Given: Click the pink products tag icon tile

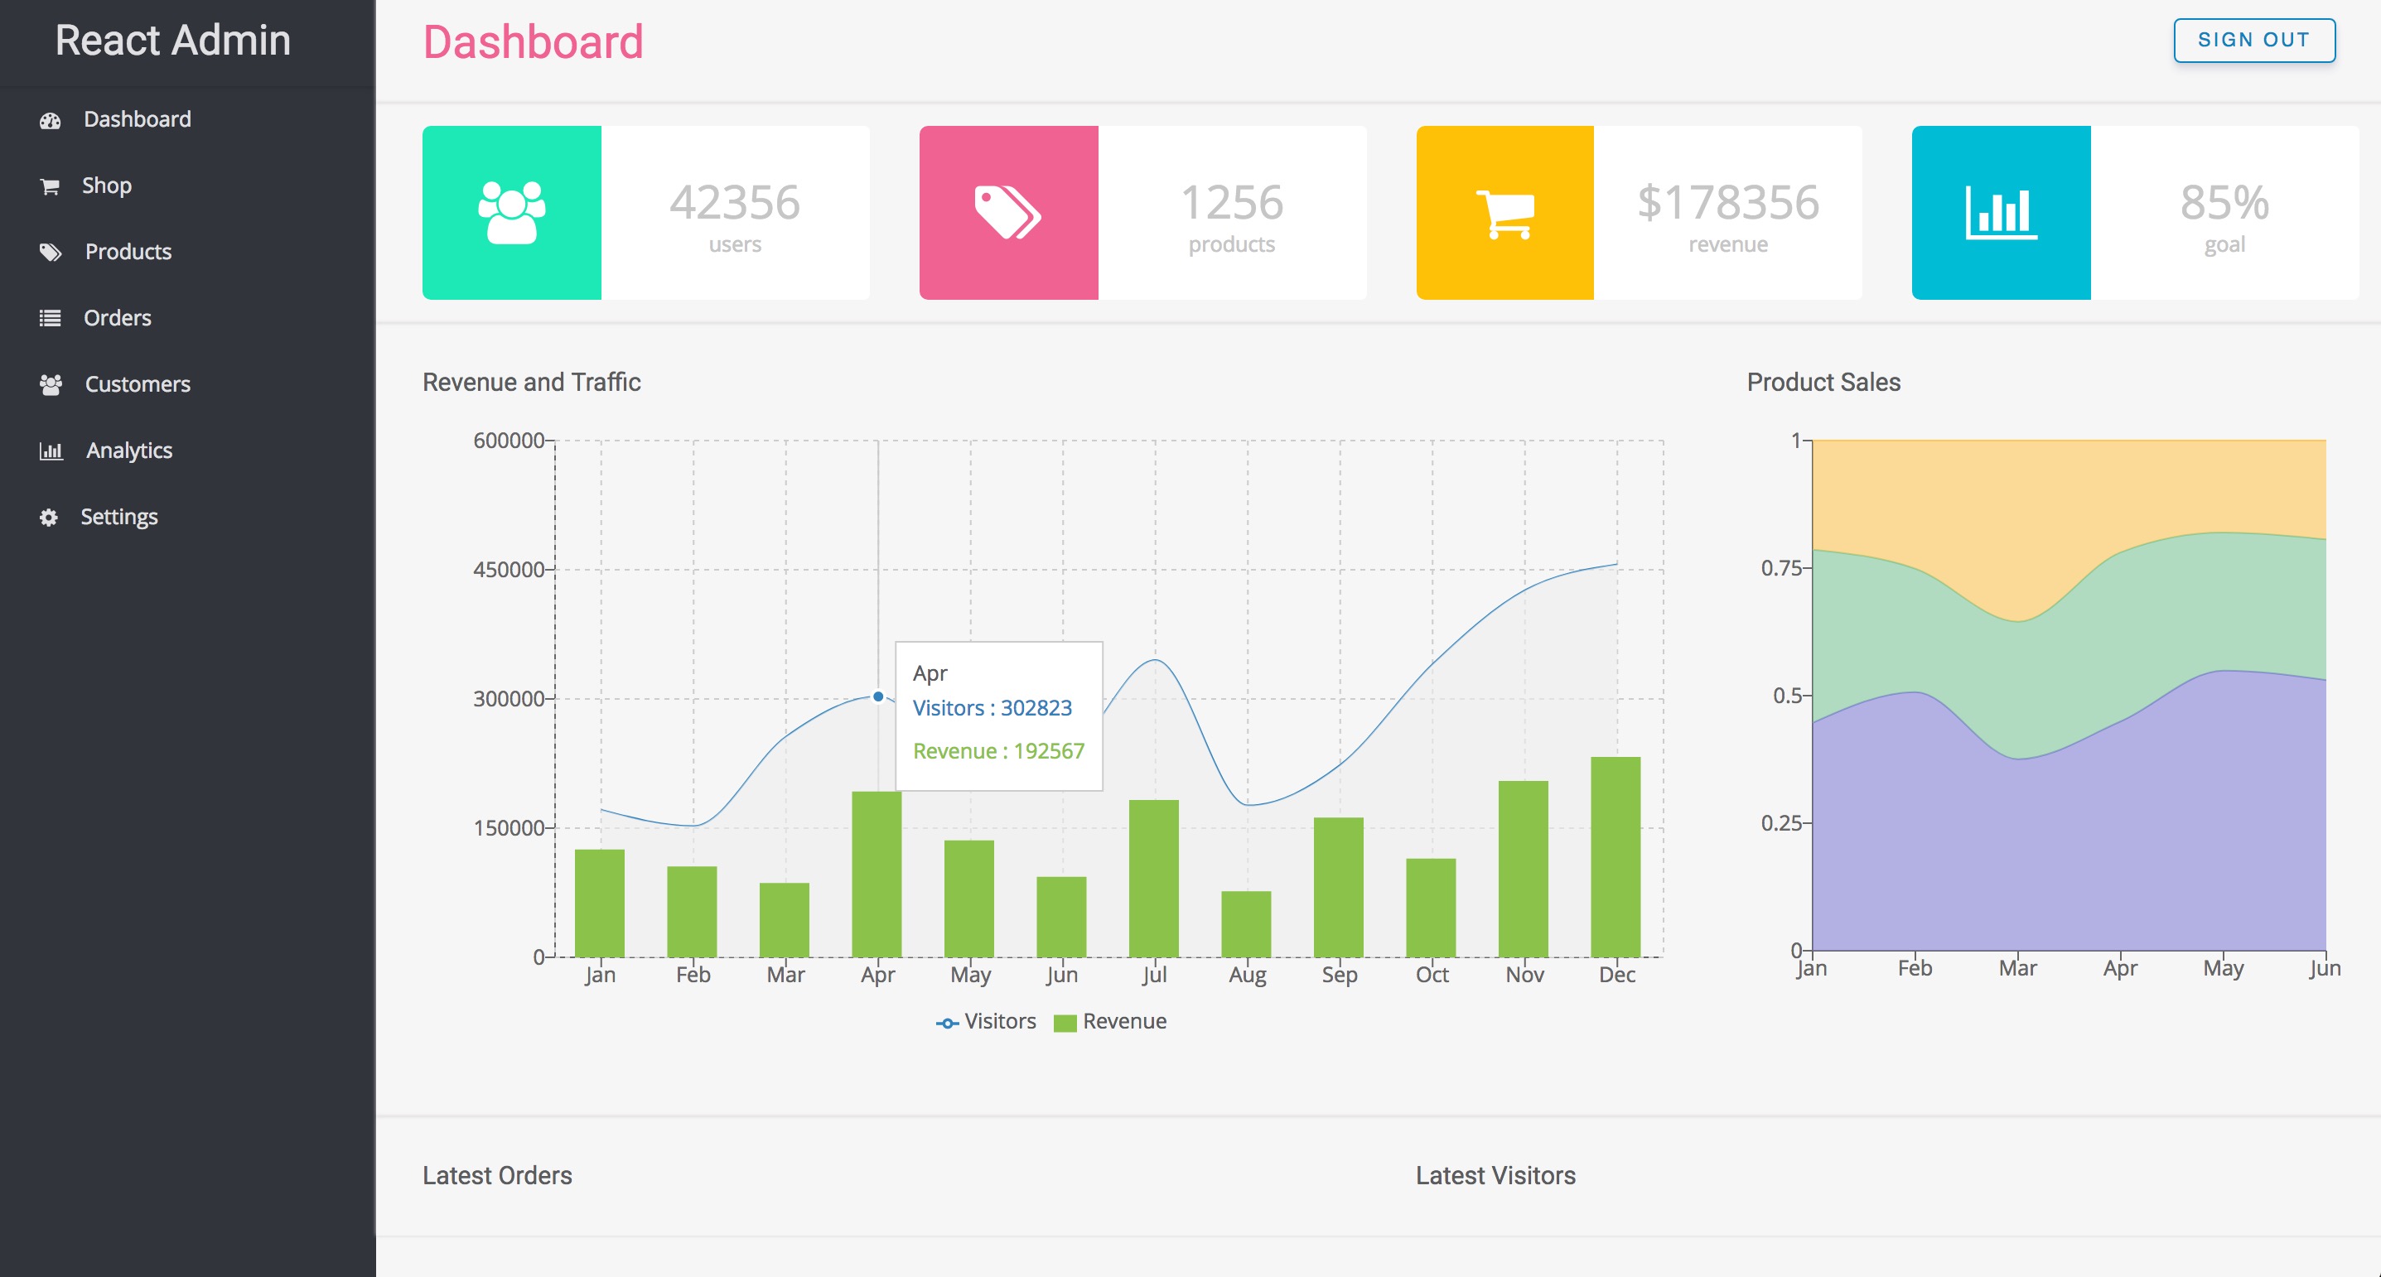Looking at the screenshot, I should point(1008,213).
